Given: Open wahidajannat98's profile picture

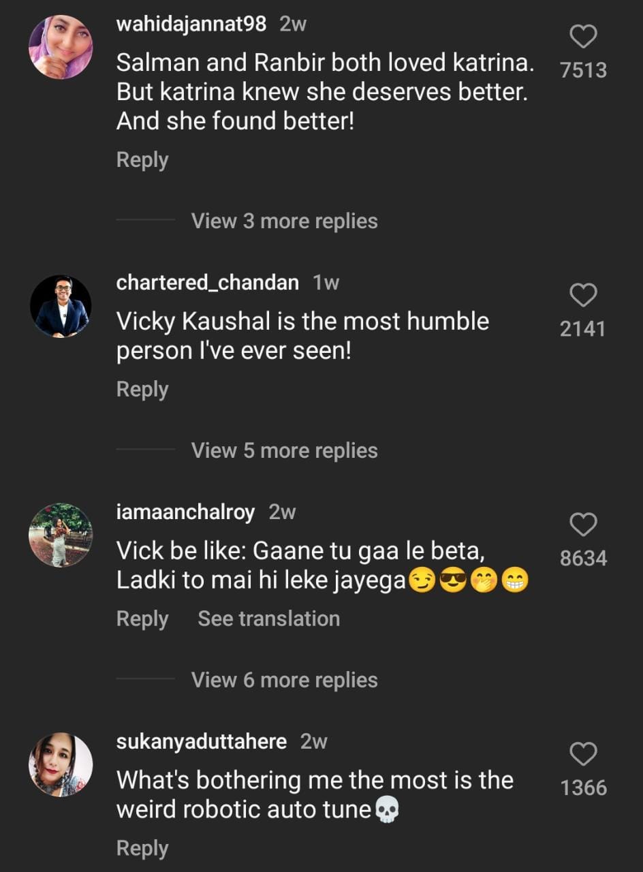Looking at the screenshot, I should click(61, 47).
